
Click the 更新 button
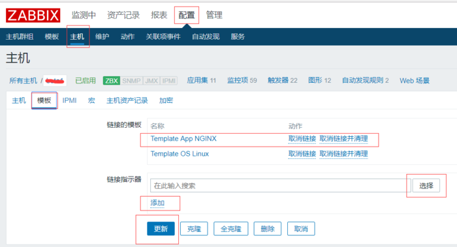[161, 229]
